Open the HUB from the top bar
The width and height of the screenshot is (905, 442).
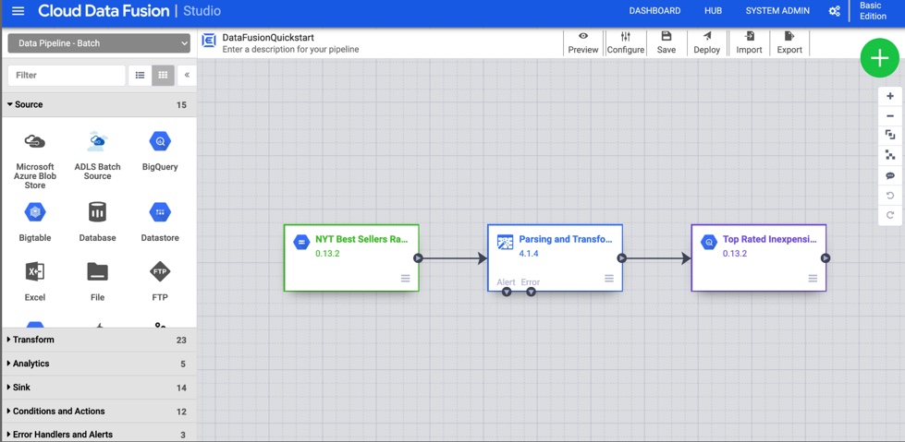tap(713, 11)
